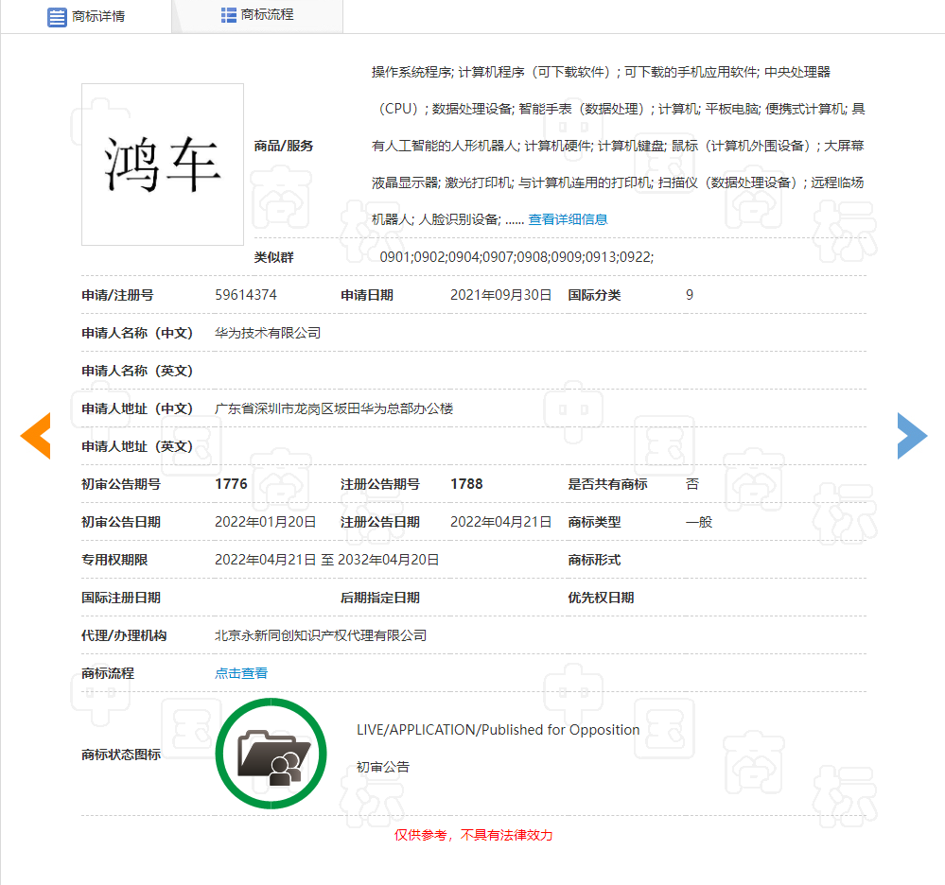Click the LIVE/APPLICATION status text
This screenshot has width=945, height=885.
(x=499, y=729)
